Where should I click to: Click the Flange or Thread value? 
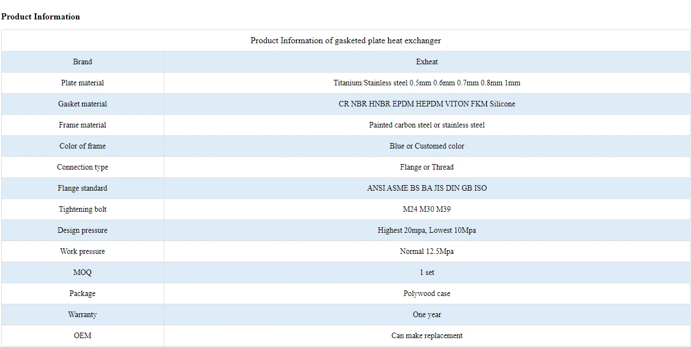point(426,167)
